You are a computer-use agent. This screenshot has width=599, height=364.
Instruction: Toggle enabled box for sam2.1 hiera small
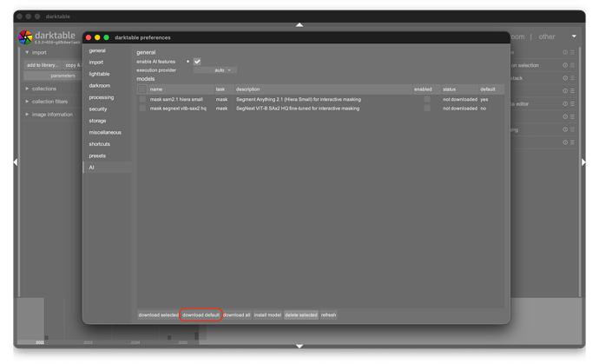[427, 99]
